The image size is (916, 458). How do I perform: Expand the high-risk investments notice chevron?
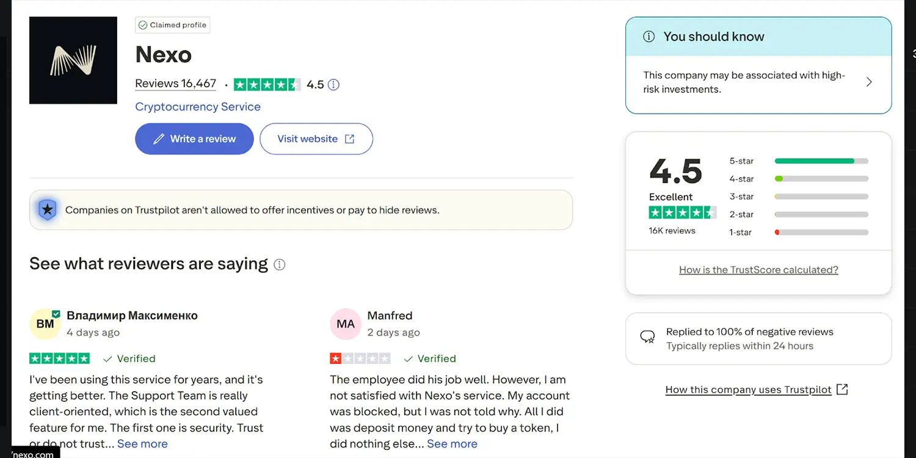[x=869, y=82]
